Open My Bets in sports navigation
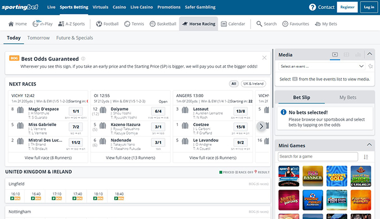This screenshot has height=219, width=380. point(326,24)
